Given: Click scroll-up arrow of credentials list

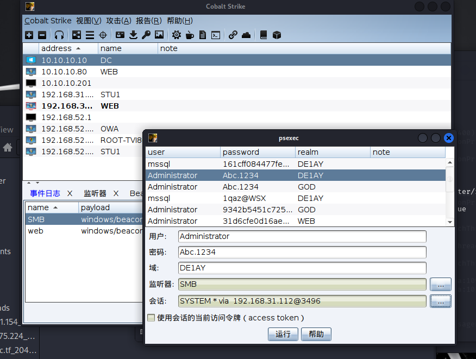Looking at the screenshot, I should (x=450, y=162).
